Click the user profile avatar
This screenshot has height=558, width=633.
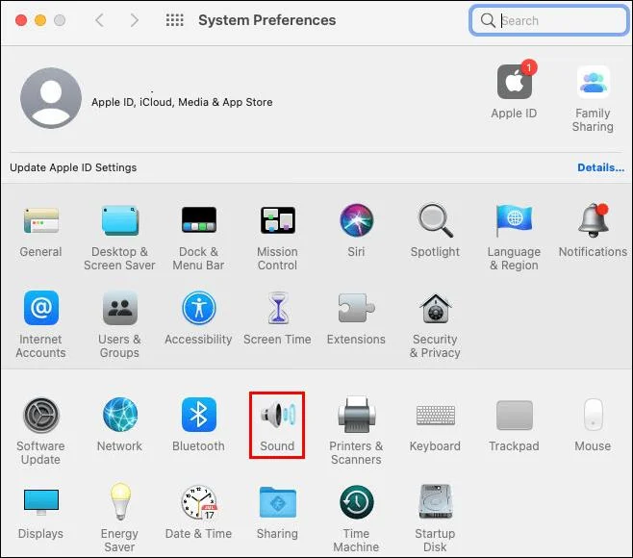[x=51, y=98]
